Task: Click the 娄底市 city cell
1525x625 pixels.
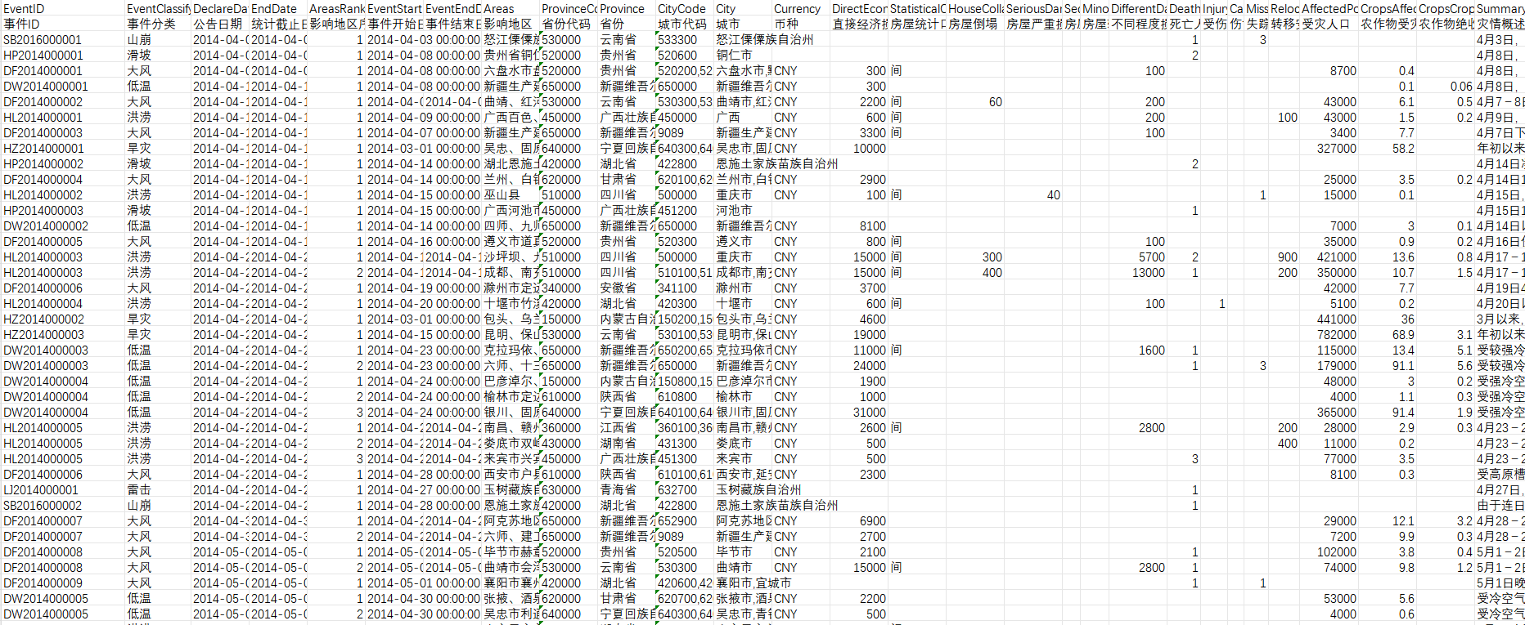Action: [x=734, y=443]
